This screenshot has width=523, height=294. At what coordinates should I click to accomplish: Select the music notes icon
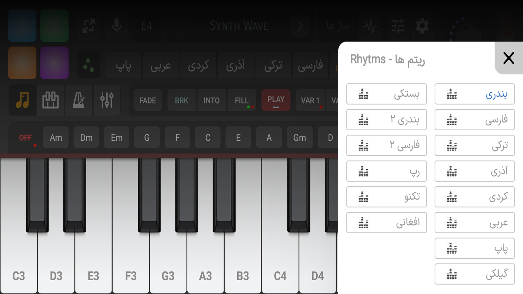pyautogui.click(x=22, y=100)
